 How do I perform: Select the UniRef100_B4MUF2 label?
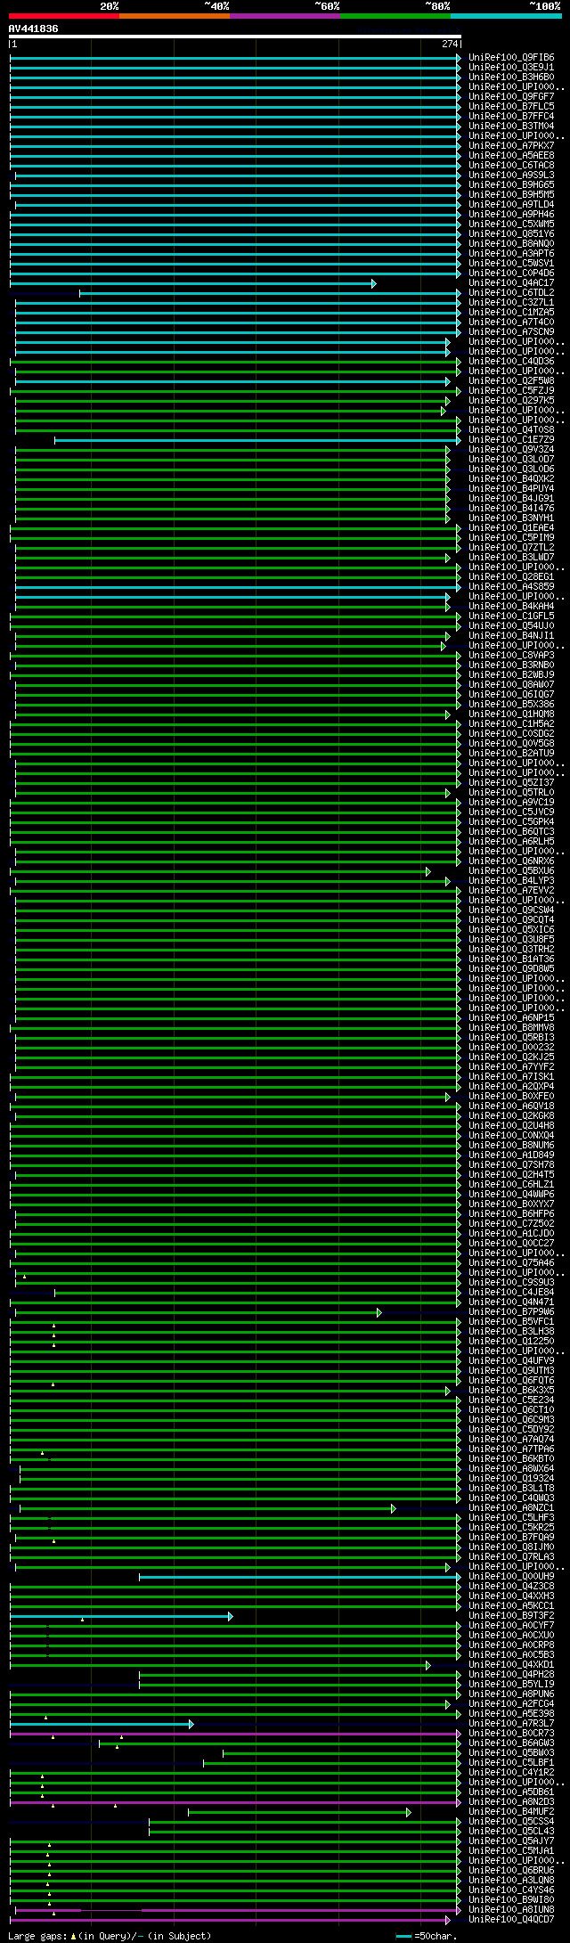pos(511,1812)
